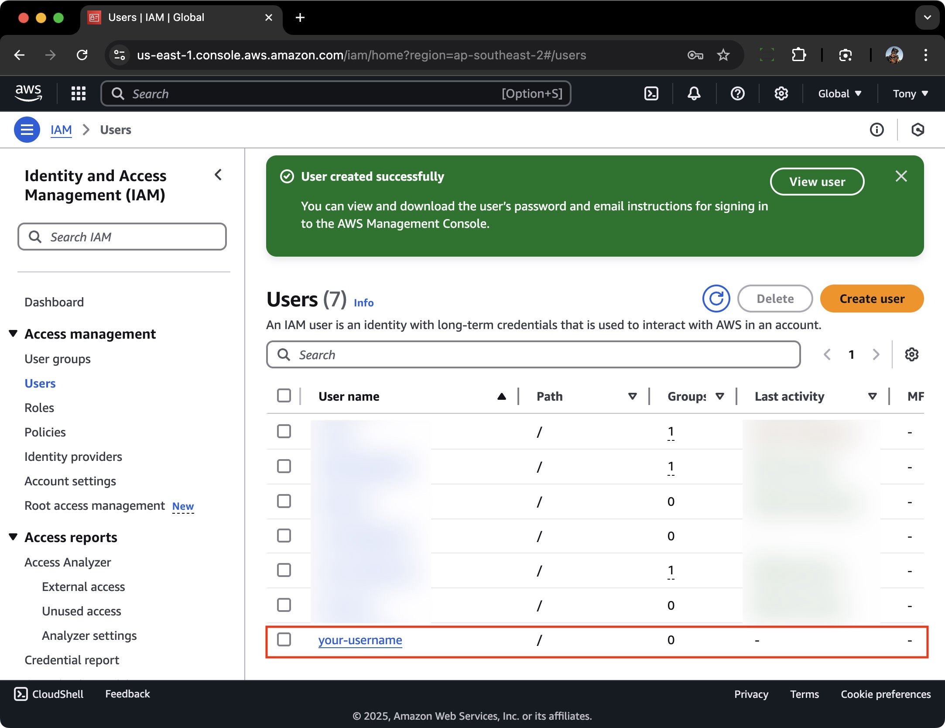945x728 pixels.
Task: Open the Global region dropdown
Action: [839, 93]
